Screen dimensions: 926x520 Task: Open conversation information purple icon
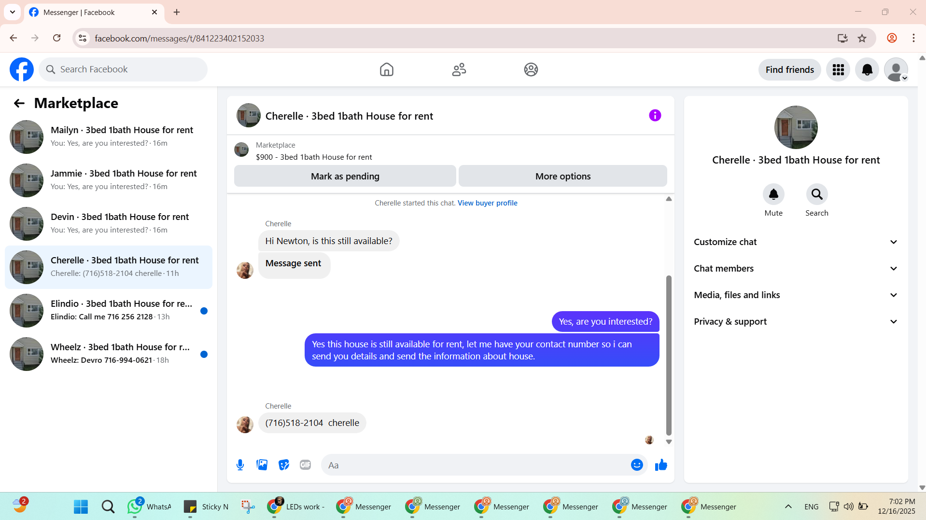point(655,115)
